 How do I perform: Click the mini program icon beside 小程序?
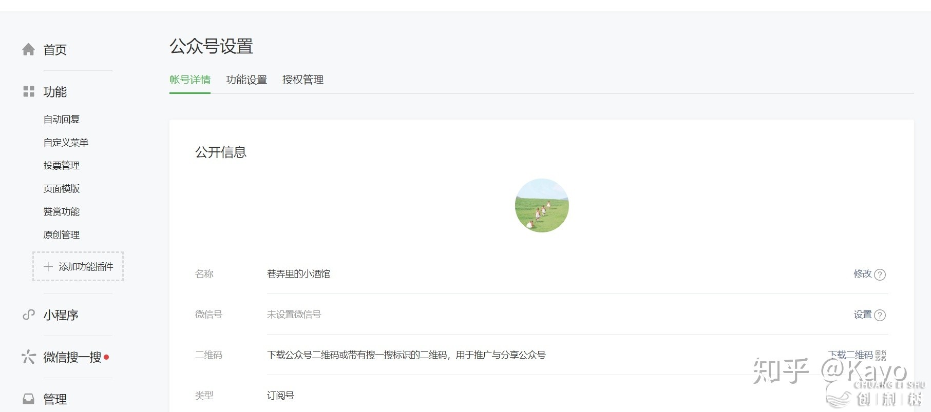coord(29,315)
